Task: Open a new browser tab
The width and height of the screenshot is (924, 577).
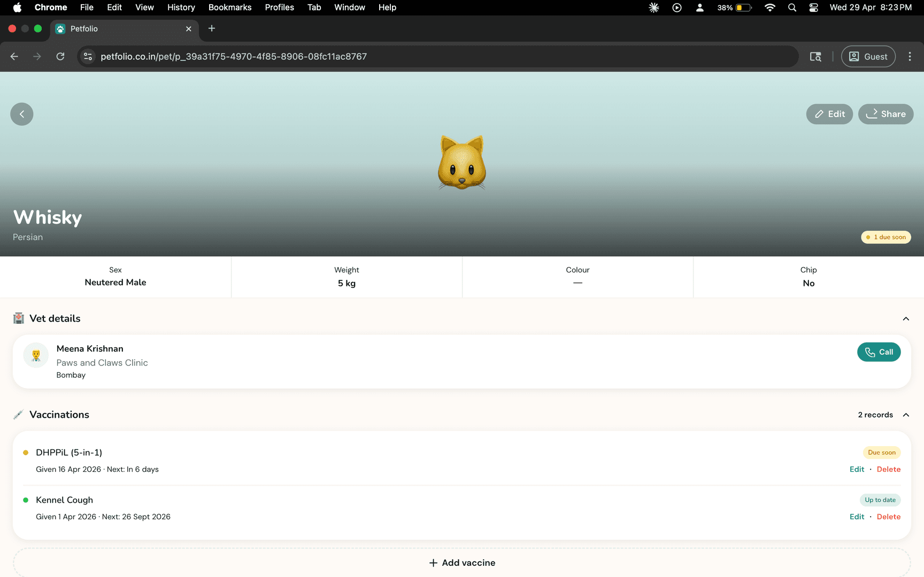Action: pos(212,28)
